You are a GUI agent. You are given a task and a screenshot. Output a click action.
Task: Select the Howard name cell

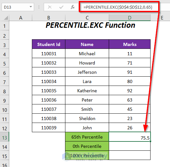coord(87,63)
